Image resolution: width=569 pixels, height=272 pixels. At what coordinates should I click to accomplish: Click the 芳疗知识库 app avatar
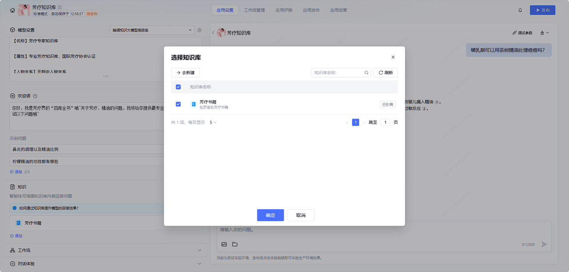pos(24,10)
